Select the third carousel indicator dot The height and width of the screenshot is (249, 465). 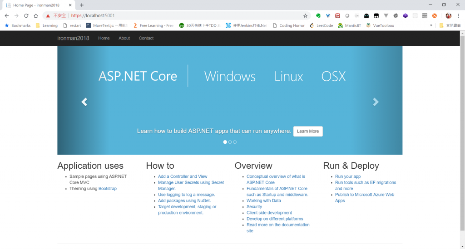click(x=235, y=142)
